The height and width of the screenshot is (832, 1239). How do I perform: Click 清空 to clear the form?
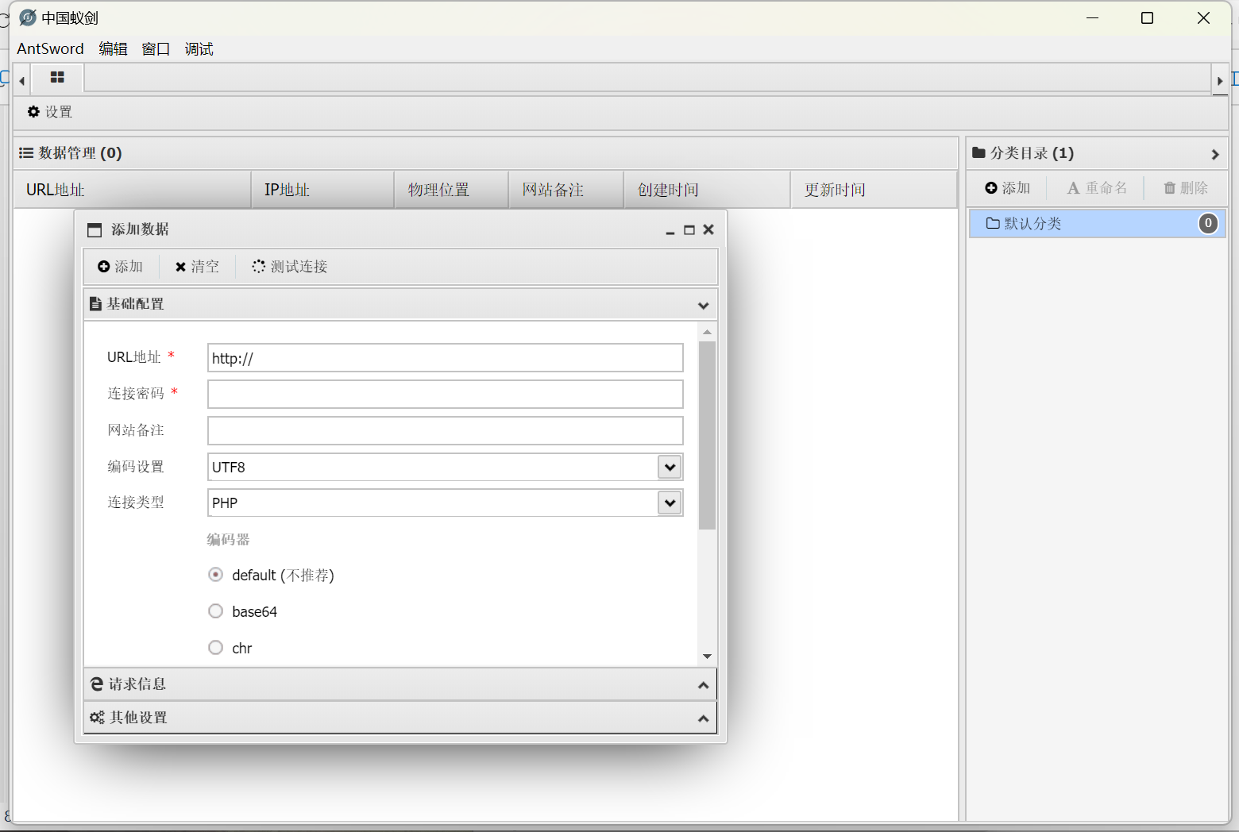point(197,267)
